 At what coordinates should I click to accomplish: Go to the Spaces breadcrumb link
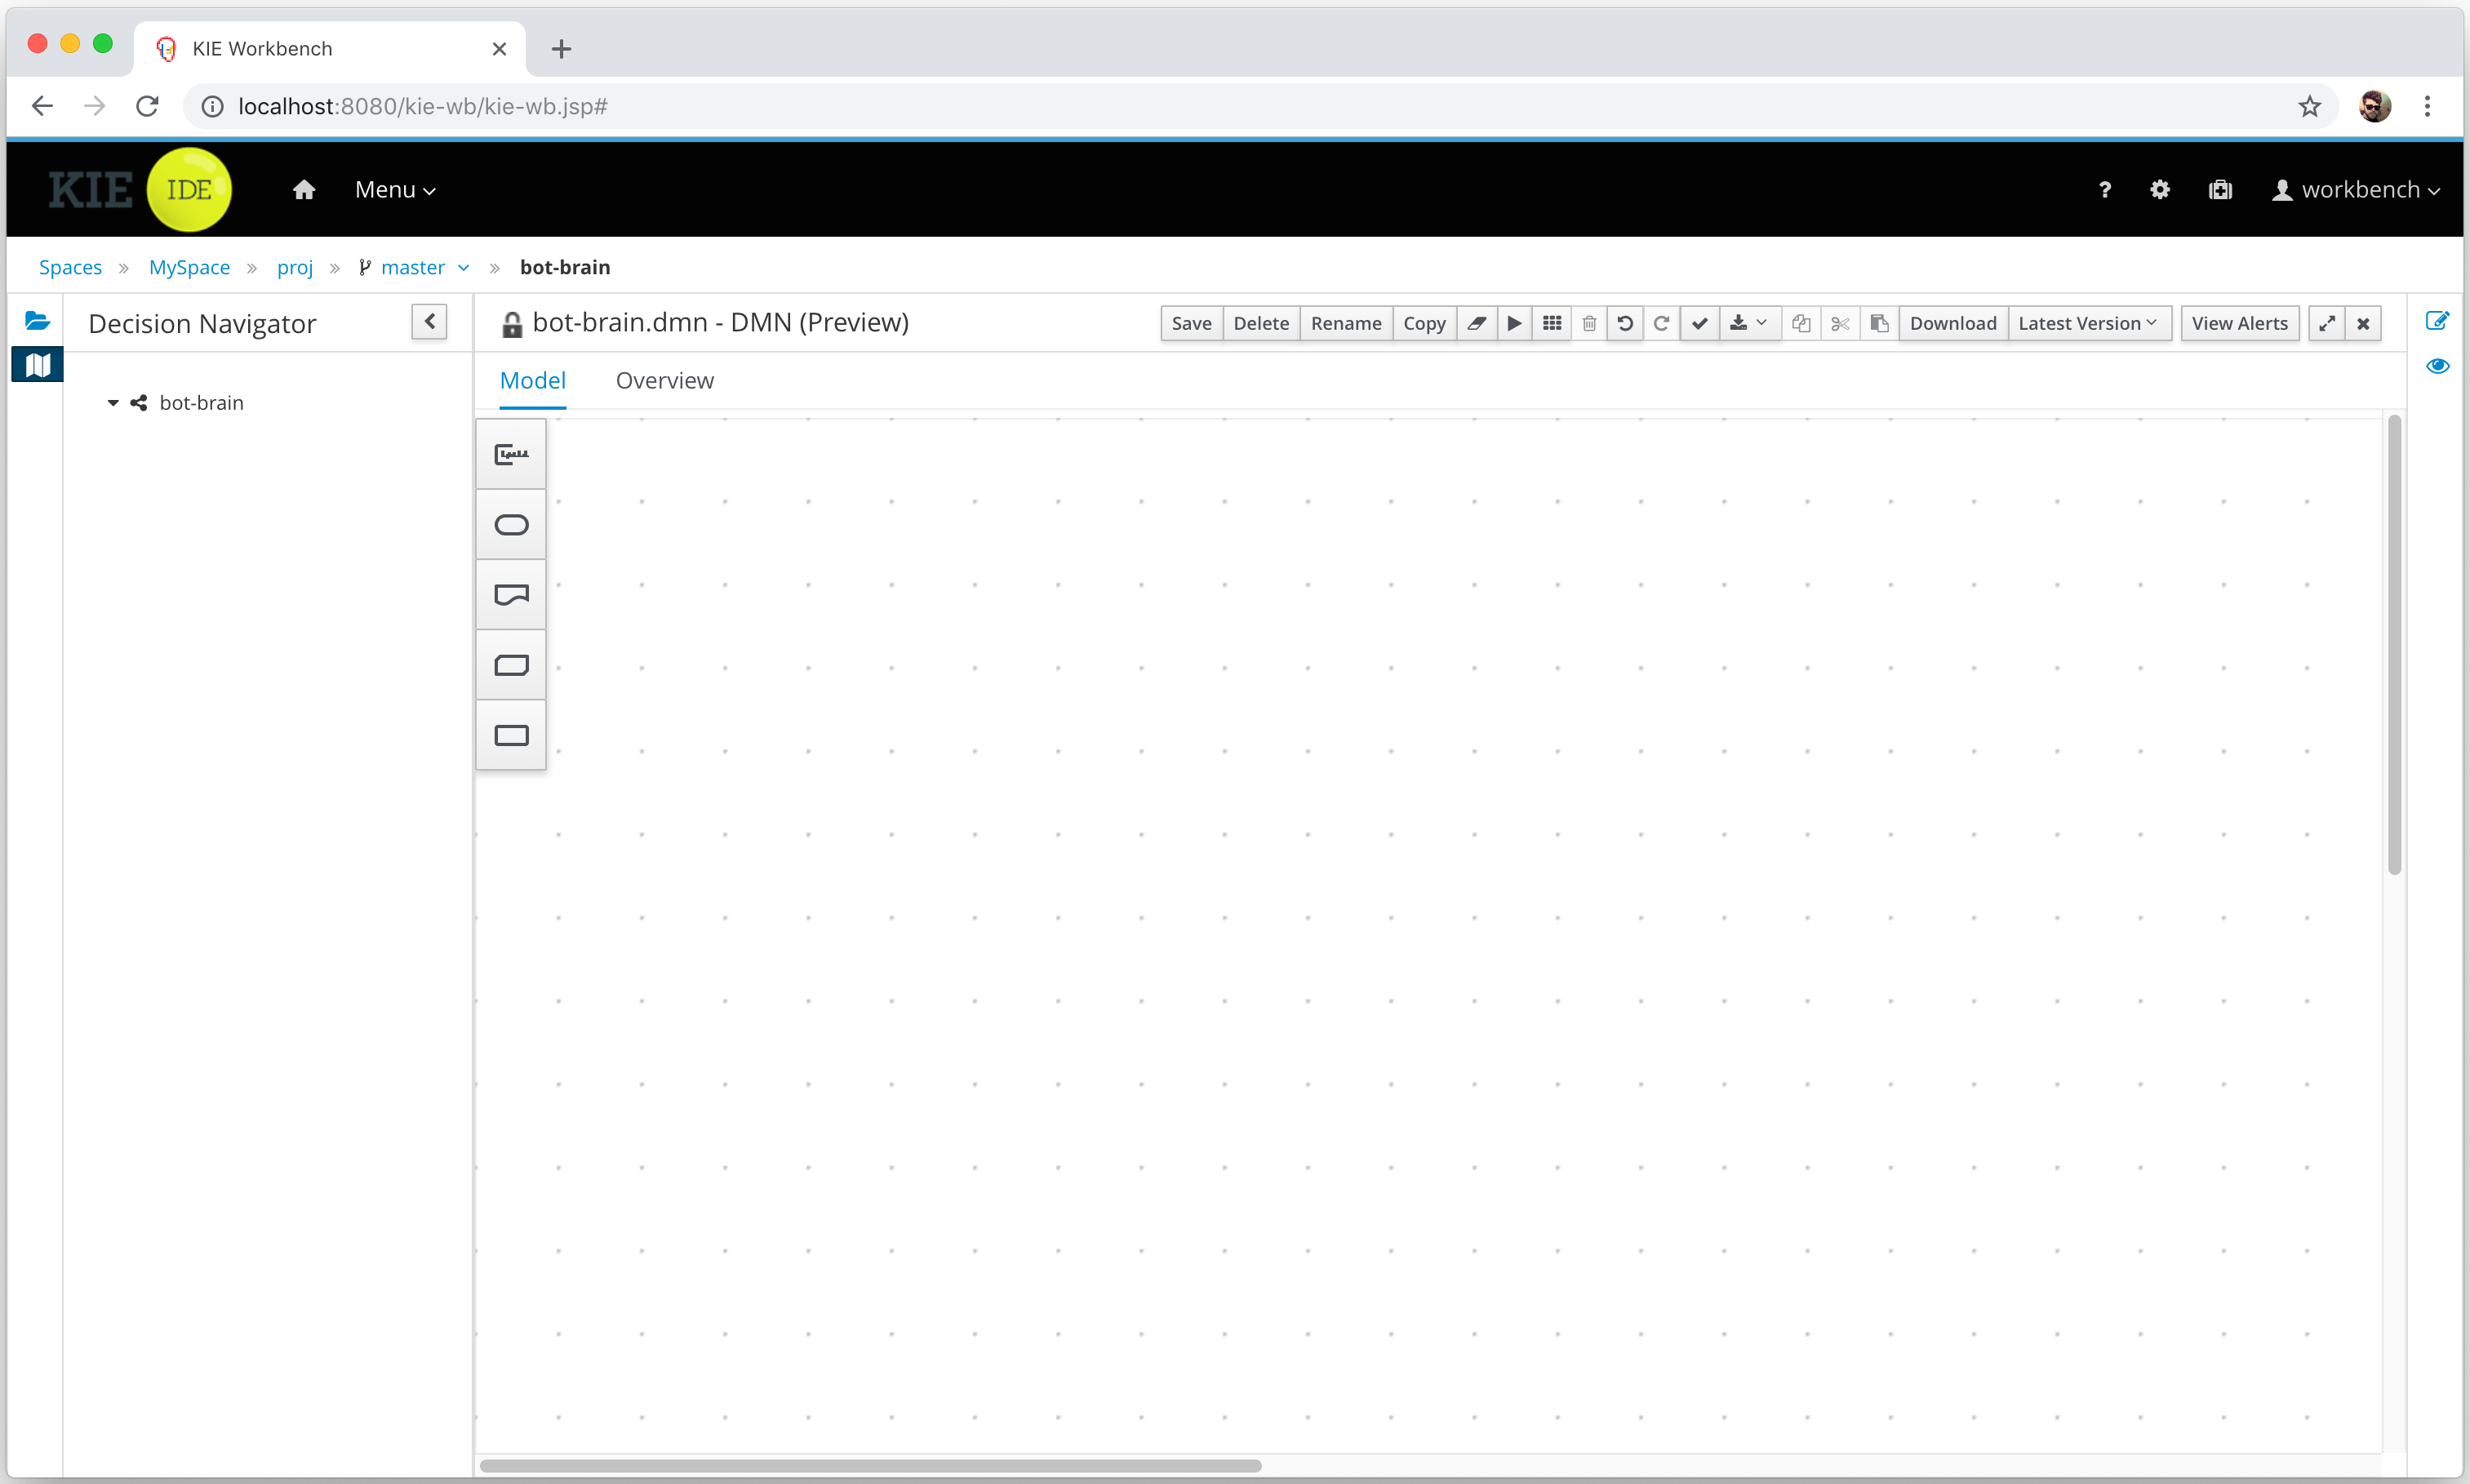(x=70, y=267)
